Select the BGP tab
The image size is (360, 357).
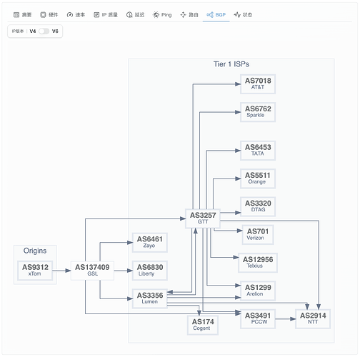click(216, 15)
